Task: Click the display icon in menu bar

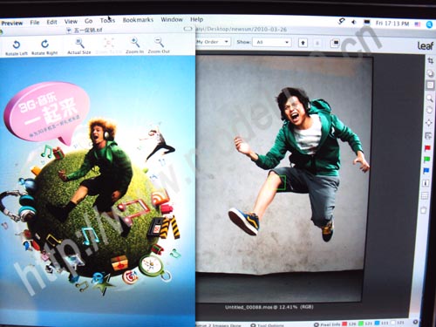Action: [367, 23]
